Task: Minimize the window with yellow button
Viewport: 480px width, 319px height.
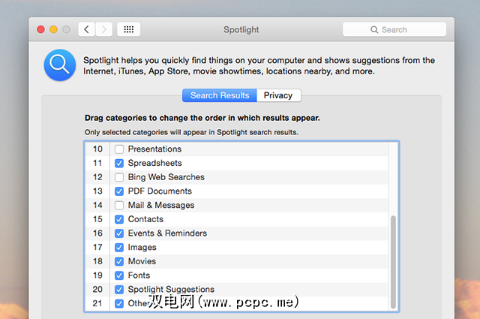Action: click(x=53, y=29)
